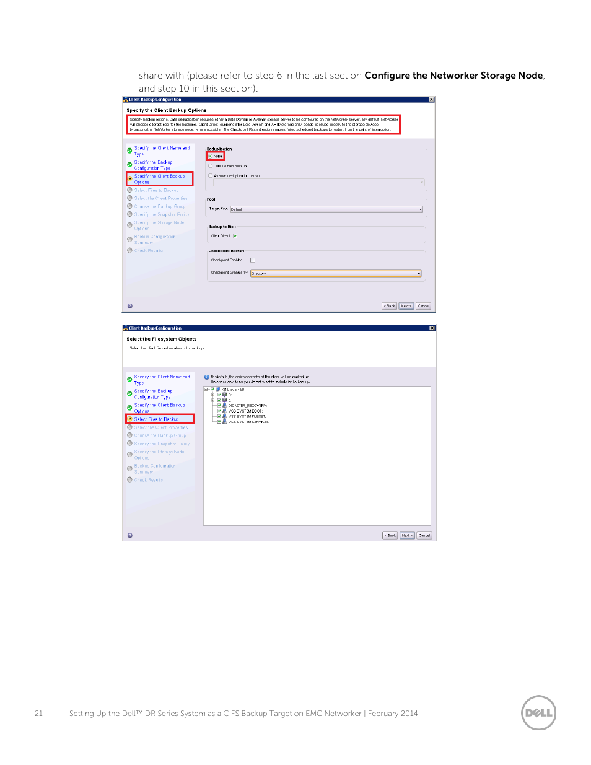591x765 pixels.
Task: Open the Avamar deduplication node dropdown
Action: point(319,182)
